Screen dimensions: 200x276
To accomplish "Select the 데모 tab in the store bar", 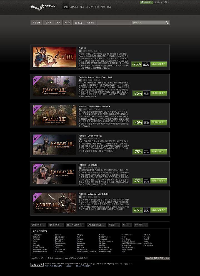I will click(58, 23).
